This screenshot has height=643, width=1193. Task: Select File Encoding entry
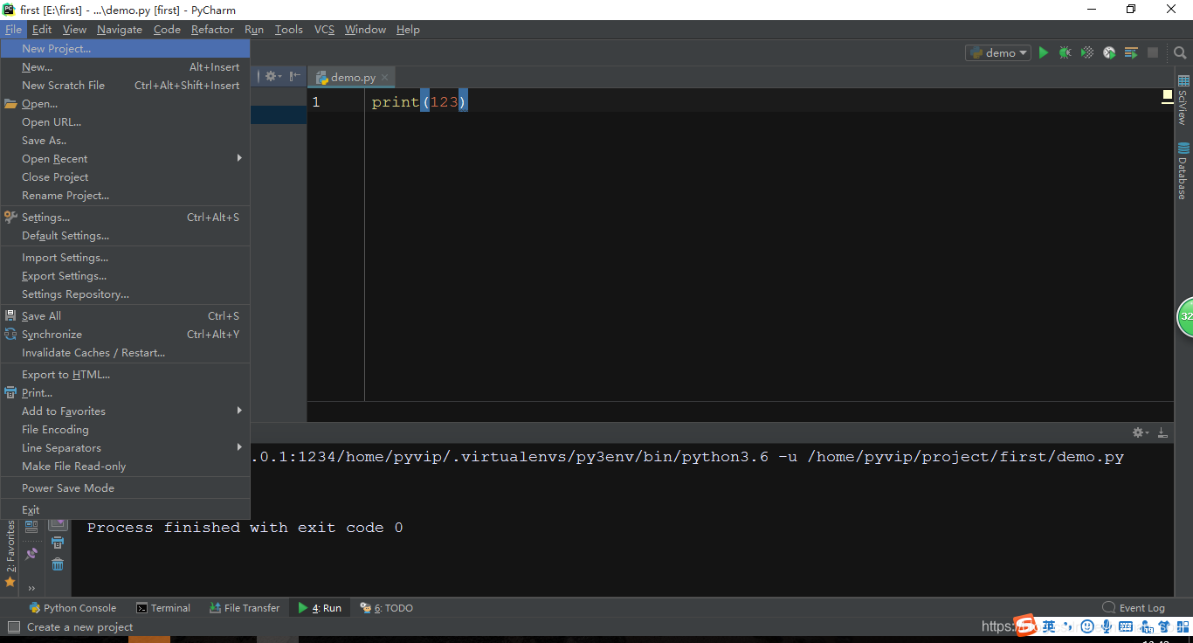(x=126, y=429)
